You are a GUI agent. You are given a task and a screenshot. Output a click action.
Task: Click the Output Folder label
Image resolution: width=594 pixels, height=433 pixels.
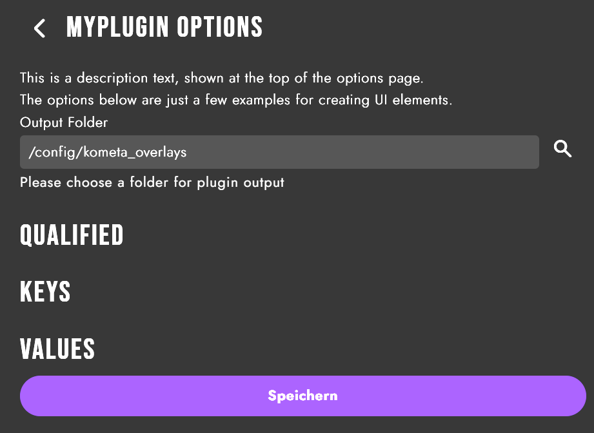click(x=64, y=122)
